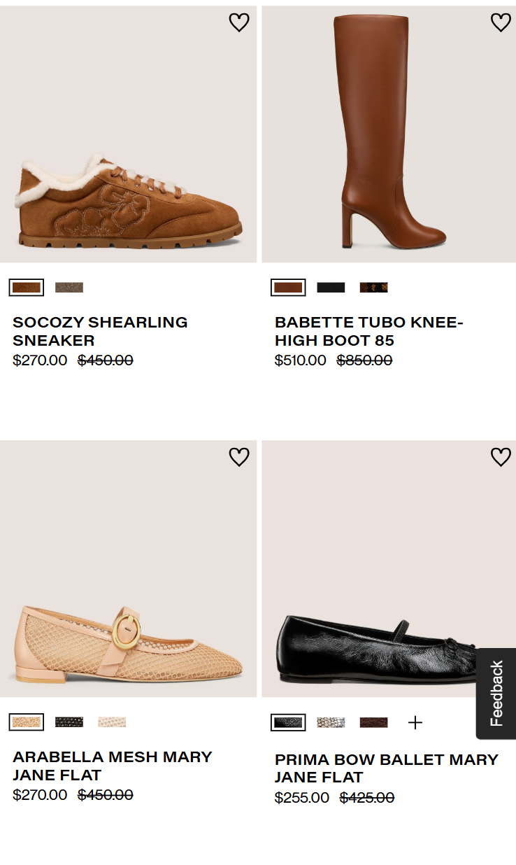Image resolution: width=516 pixels, height=865 pixels.
Task: Favorite the SoCozy Shearling Sneaker with heart icon
Action: pos(239,23)
